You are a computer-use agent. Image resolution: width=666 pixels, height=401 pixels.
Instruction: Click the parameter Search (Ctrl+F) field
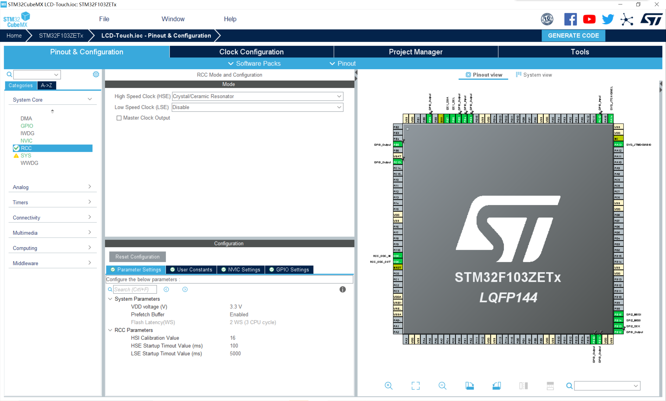135,289
